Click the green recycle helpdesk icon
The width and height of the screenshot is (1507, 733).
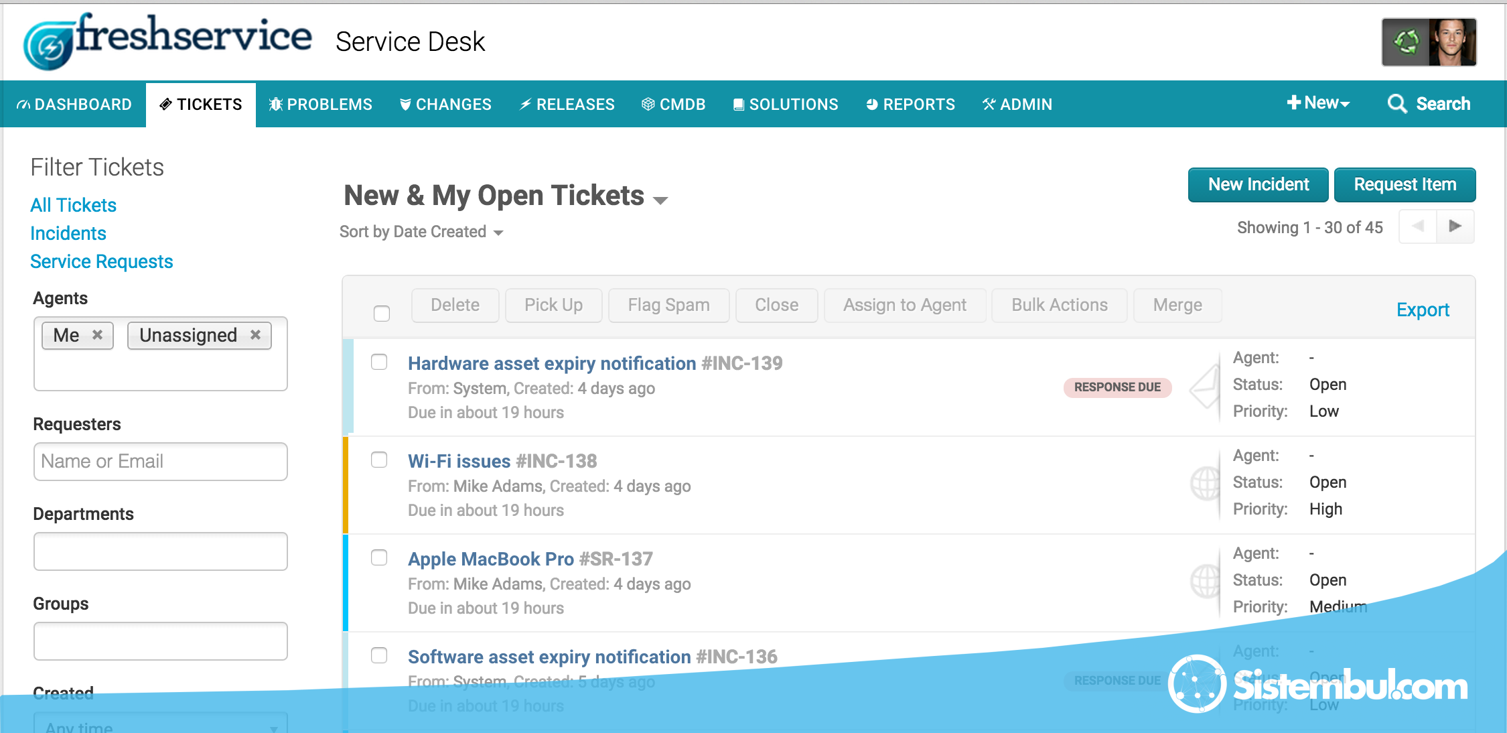(1406, 42)
